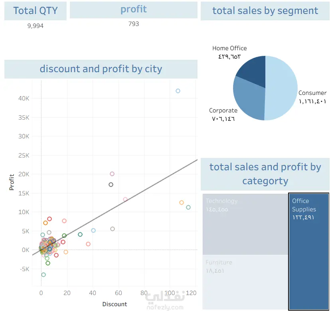Image resolution: width=330 pixels, height=311 pixels.
Task: Click the dark green point near discount 30
Action: pos(80,234)
